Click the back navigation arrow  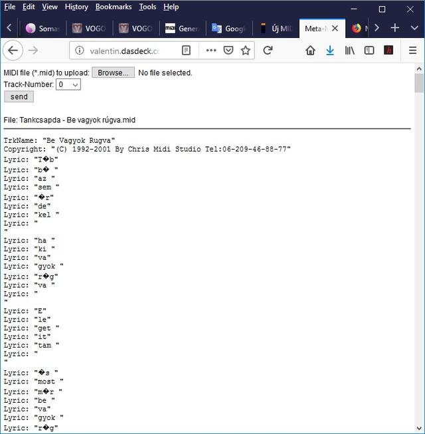tap(13, 51)
